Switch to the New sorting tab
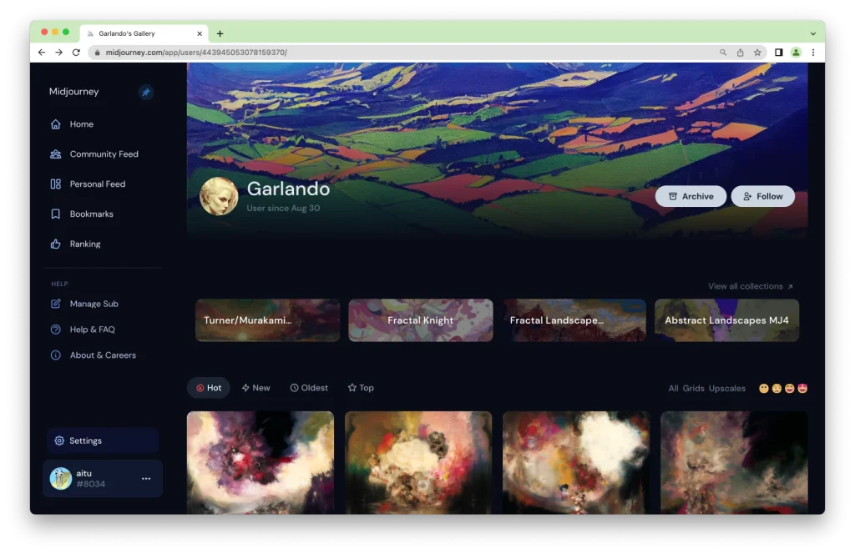855x554 pixels. coord(255,388)
